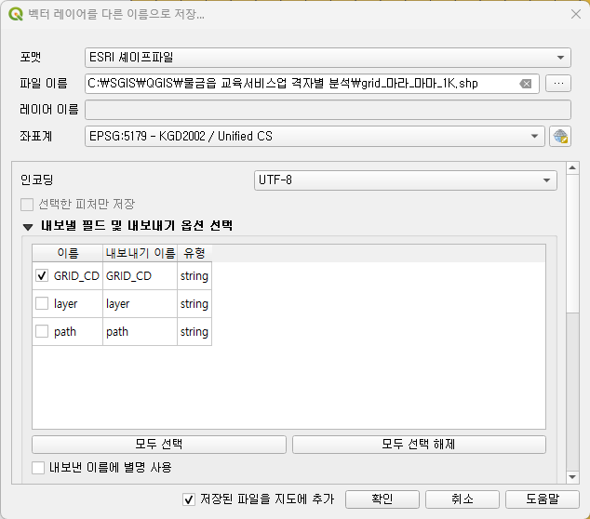The image size is (590, 519).
Task: Select the path export name cell
Action: (140, 331)
